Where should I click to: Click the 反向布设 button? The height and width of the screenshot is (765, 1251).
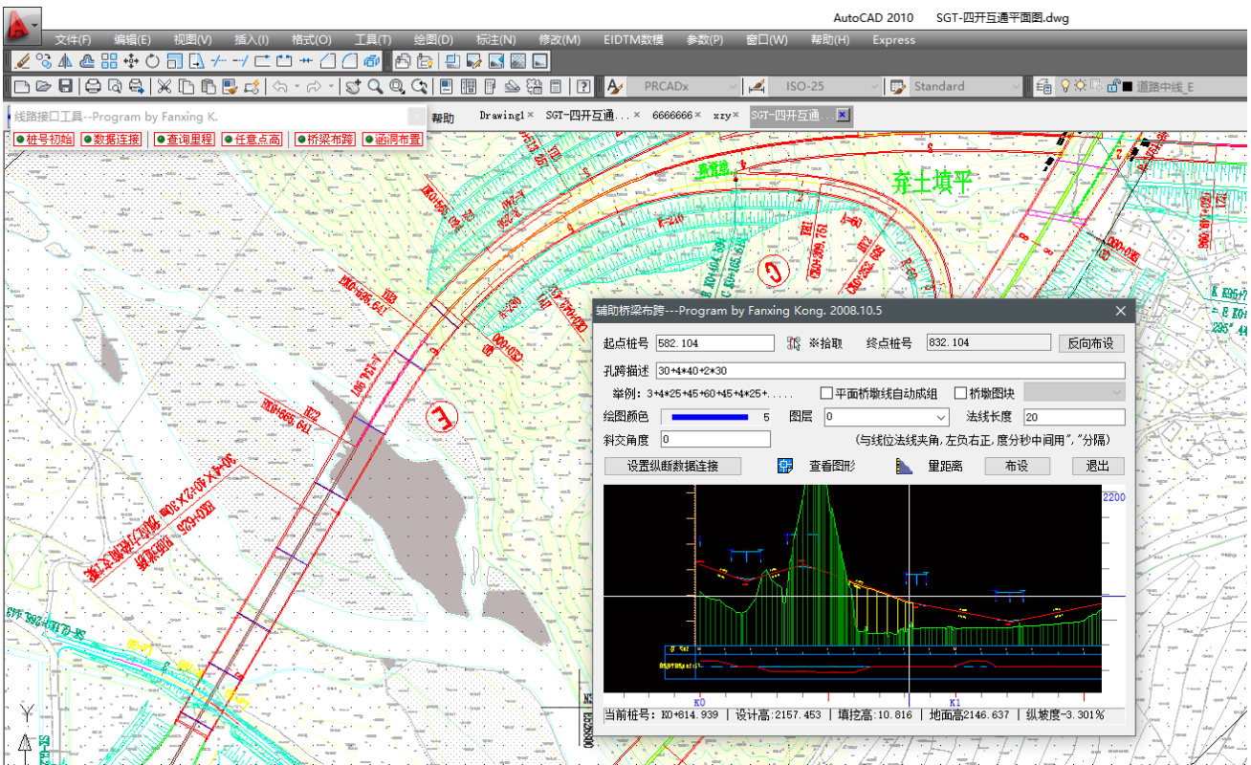click(1090, 343)
